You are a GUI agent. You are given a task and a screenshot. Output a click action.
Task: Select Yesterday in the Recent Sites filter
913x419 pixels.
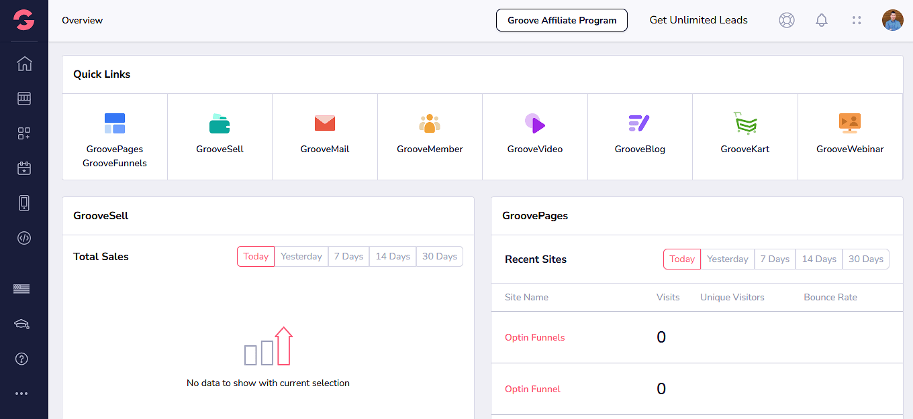pyautogui.click(x=728, y=259)
